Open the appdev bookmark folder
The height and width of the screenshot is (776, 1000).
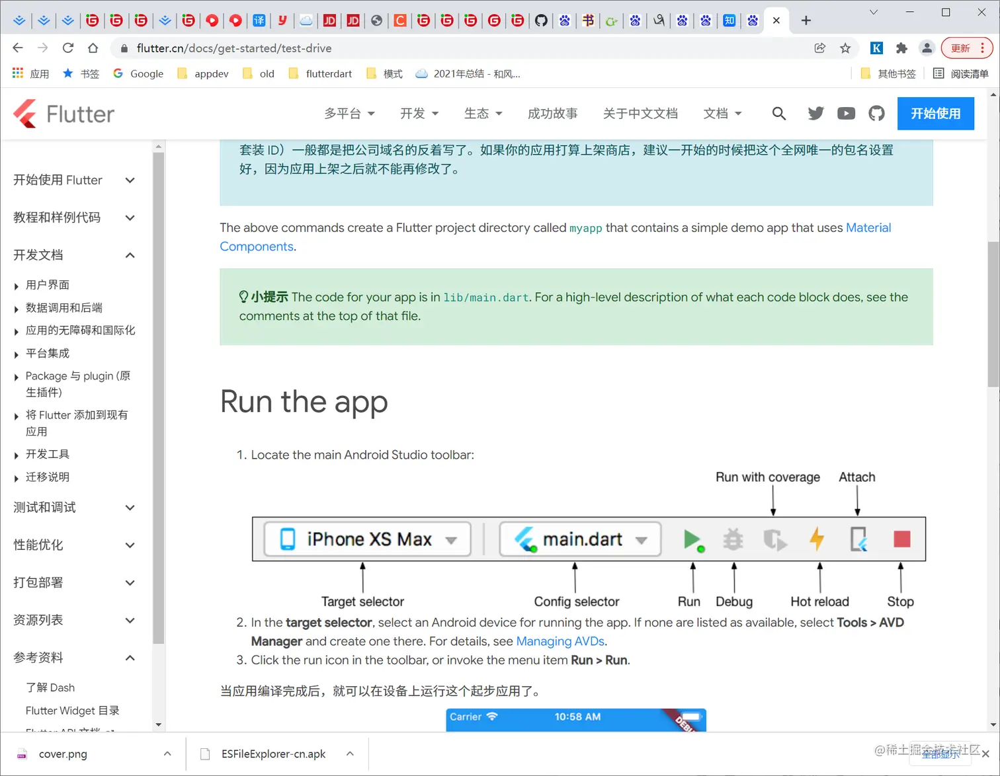pyautogui.click(x=203, y=73)
